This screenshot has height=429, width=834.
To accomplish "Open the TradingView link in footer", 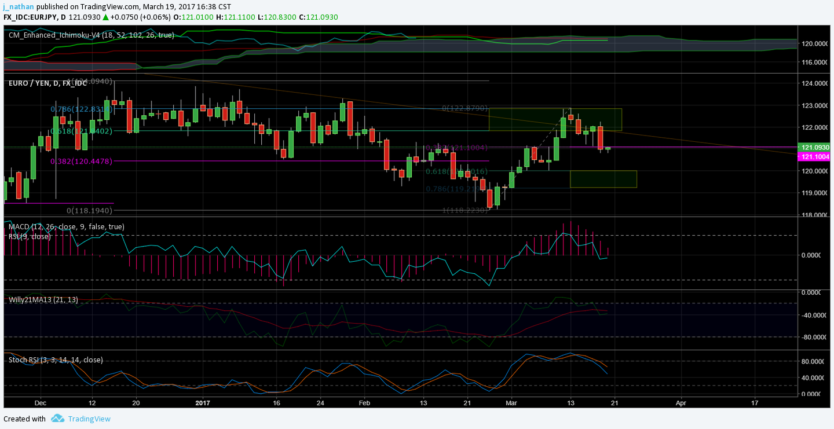I will point(89,419).
